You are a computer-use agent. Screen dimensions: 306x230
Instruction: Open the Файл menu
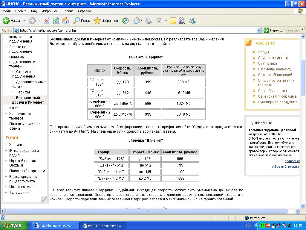[x=7, y=11]
